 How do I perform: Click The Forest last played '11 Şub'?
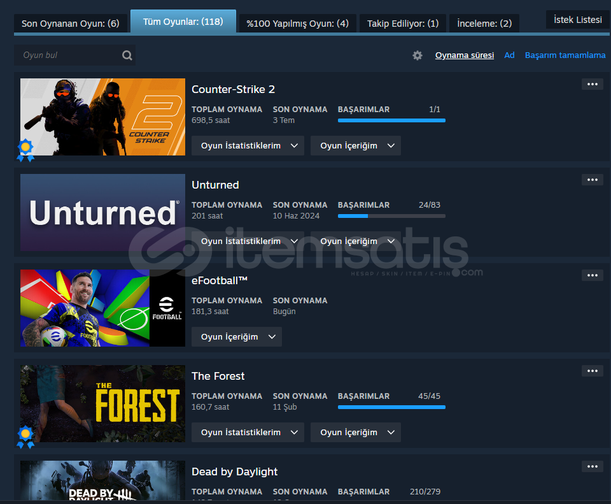285,407
